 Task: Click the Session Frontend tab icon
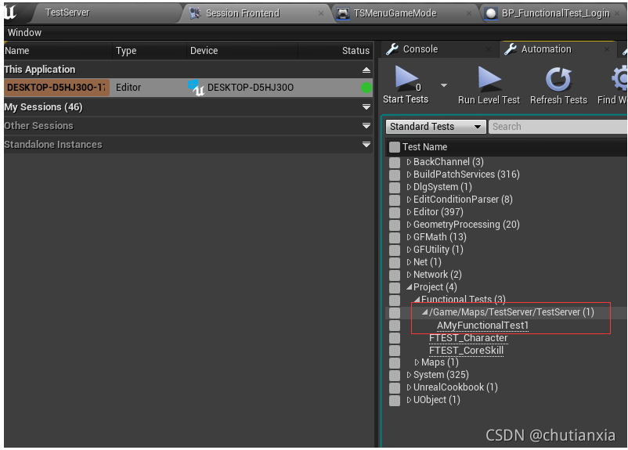[x=195, y=13]
